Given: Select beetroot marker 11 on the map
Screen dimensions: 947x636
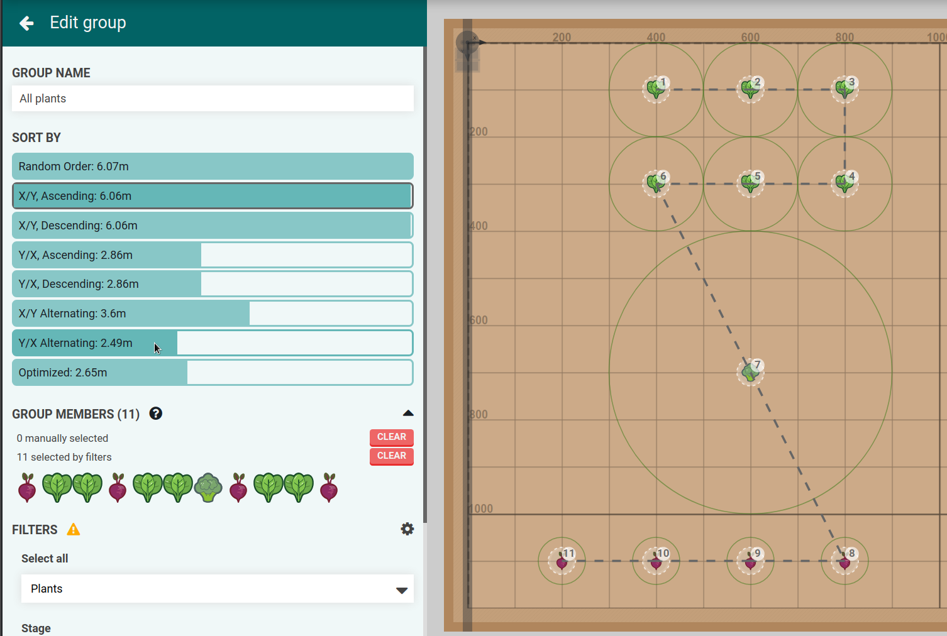Looking at the screenshot, I should (x=562, y=561).
